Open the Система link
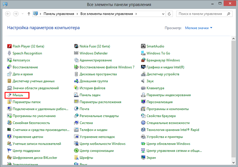238x167 pixels. pos(86,123)
